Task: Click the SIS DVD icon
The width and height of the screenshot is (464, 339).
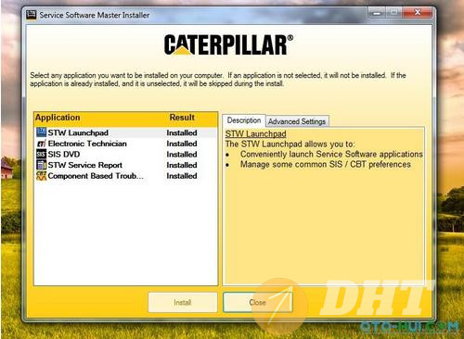Action: click(x=41, y=154)
